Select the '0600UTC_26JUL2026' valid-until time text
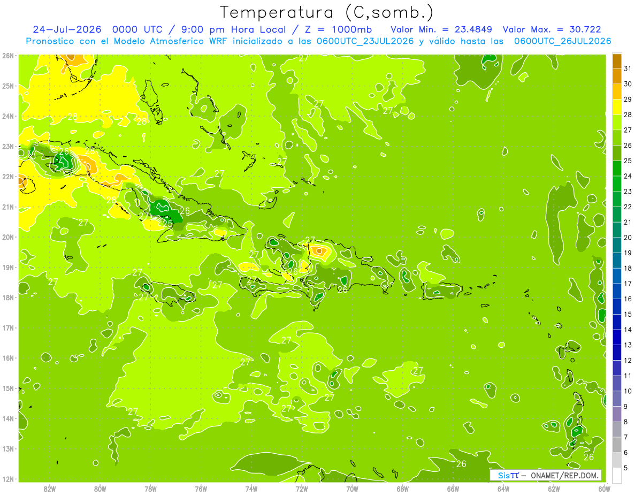This screenshot has height=496, width=642. click(x=562, y=41)
